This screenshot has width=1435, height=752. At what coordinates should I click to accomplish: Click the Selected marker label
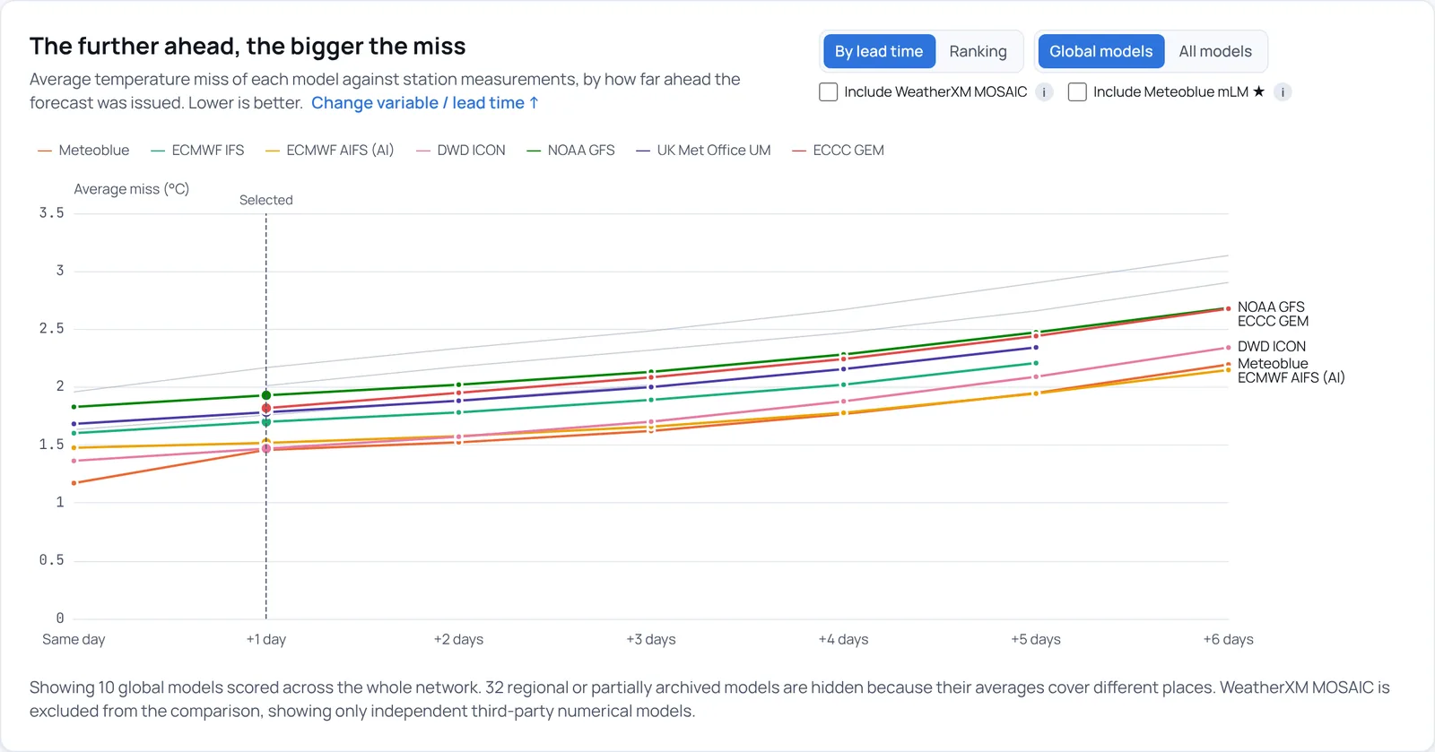pos(266,201)
